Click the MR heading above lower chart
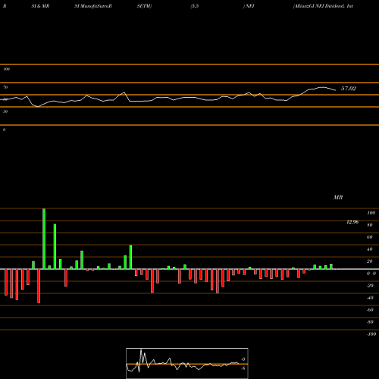The height and width of the screenshot is (379, 379). click(338, 197)
